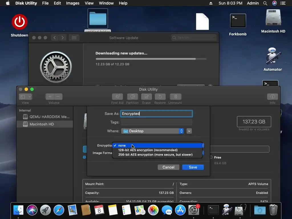Screen dimensions: 292x219
Task: Open Messages from the Dock
Action: [167, 210]
